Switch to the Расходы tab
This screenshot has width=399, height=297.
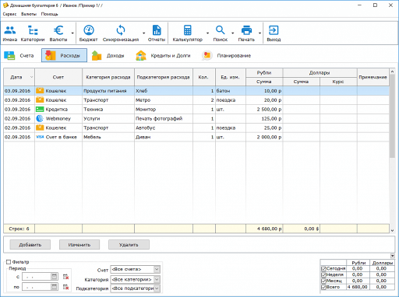(x=64, y=55)
